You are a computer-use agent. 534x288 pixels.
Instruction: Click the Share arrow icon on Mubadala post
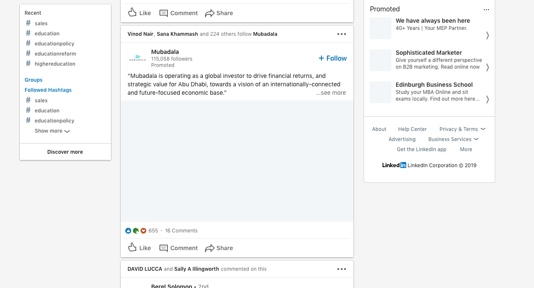pyautogui.click(x=210, y=248)
